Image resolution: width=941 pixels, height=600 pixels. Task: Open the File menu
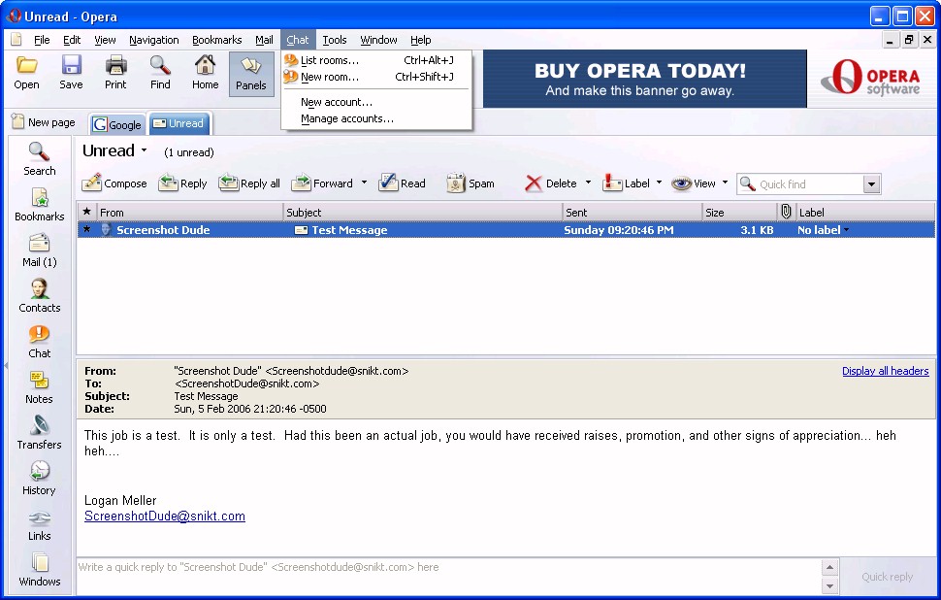click(x=42, y=40)
